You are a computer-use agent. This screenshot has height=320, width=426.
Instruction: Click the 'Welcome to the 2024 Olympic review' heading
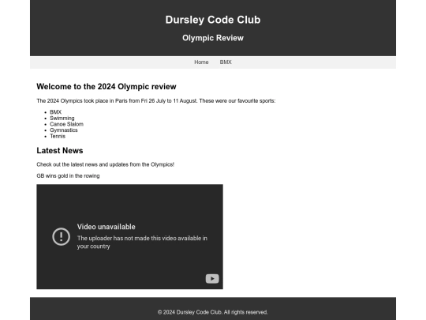point(106,87)
